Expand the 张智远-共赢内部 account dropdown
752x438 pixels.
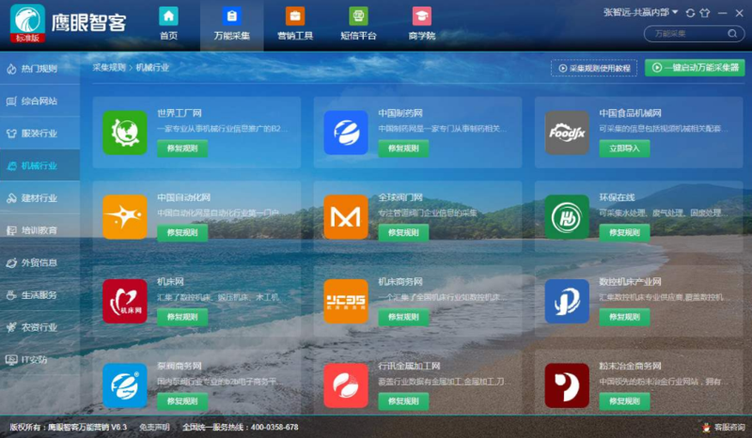(x=640, y=12)
